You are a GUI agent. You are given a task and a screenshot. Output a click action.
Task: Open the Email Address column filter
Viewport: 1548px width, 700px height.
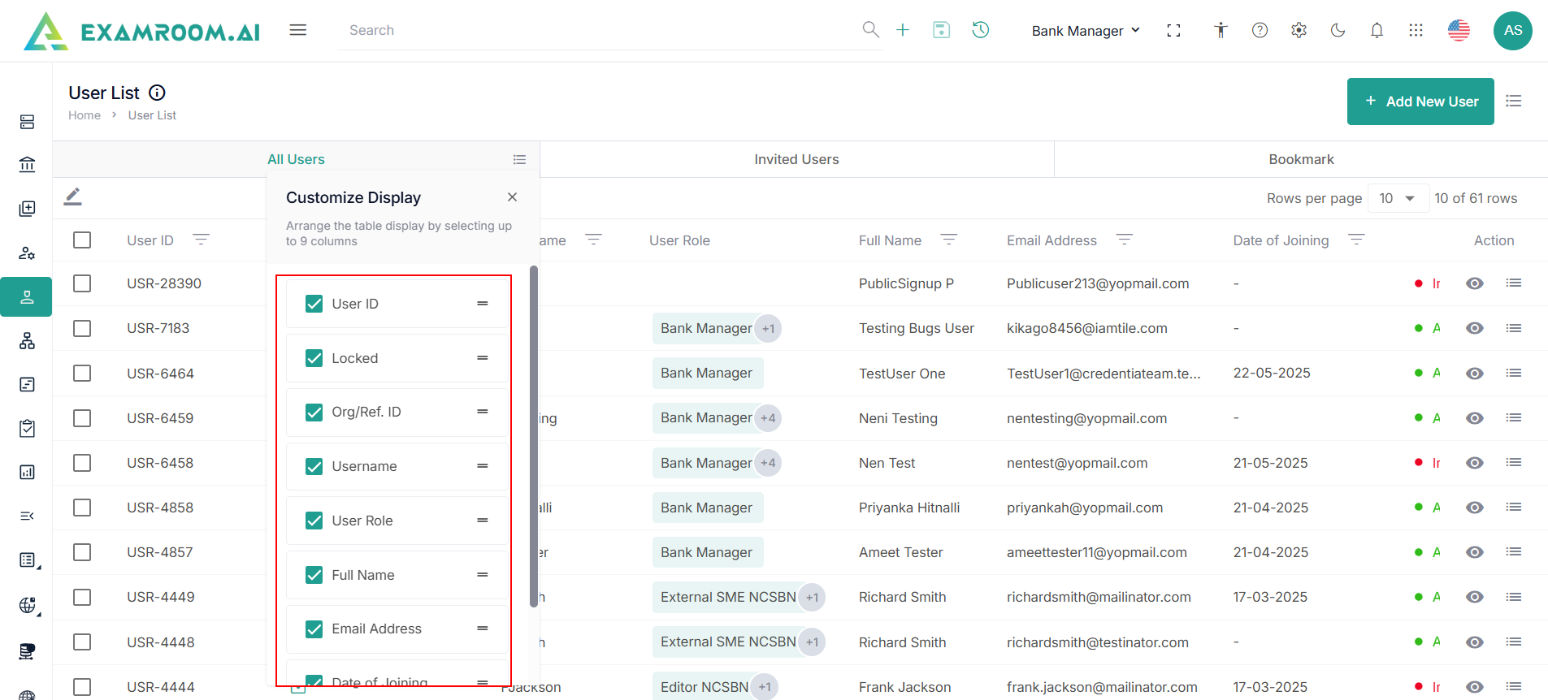coord(1124,240)
